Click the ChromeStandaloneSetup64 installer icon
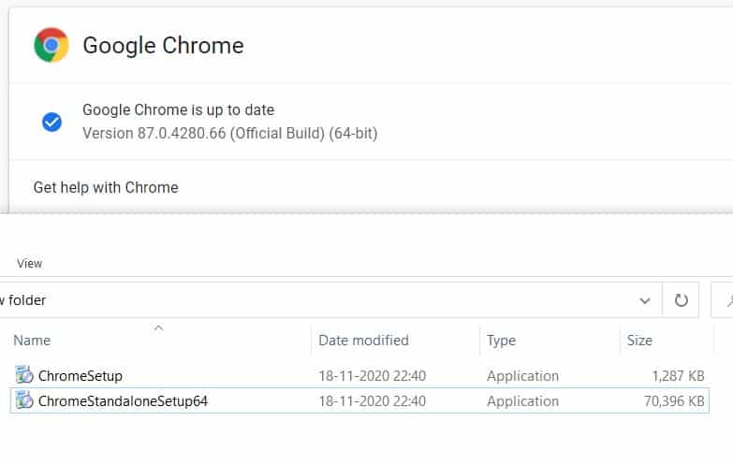 tap(24, 400)
